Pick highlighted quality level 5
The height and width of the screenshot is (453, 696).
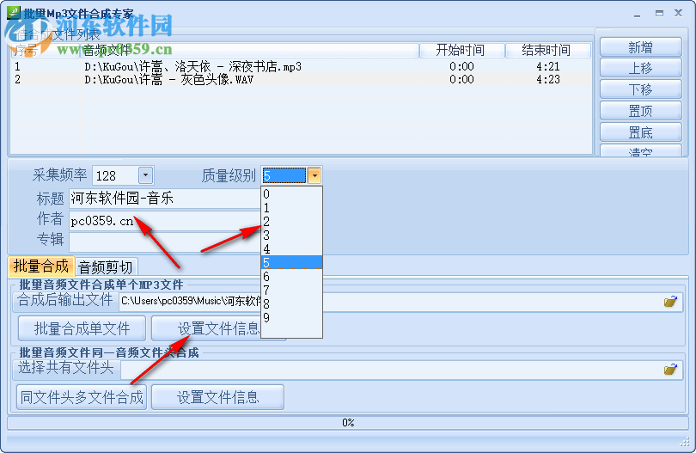(291, 262)
